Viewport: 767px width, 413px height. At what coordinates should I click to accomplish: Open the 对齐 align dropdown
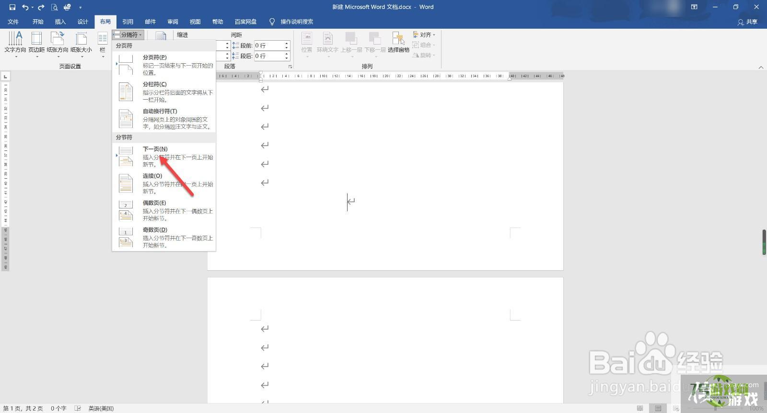point(424,35)
